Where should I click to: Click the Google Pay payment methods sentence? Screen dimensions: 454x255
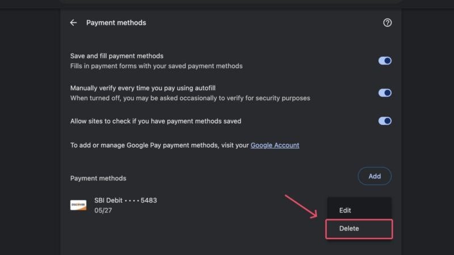(x=159, y=145)
